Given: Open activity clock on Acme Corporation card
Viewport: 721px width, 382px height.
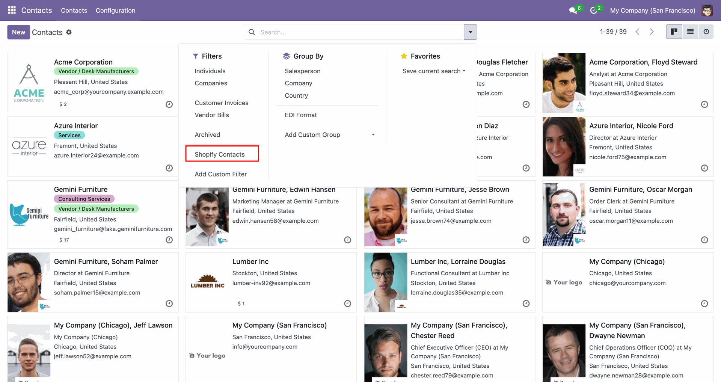Looking at the screenshot, I should coord(169,104).
